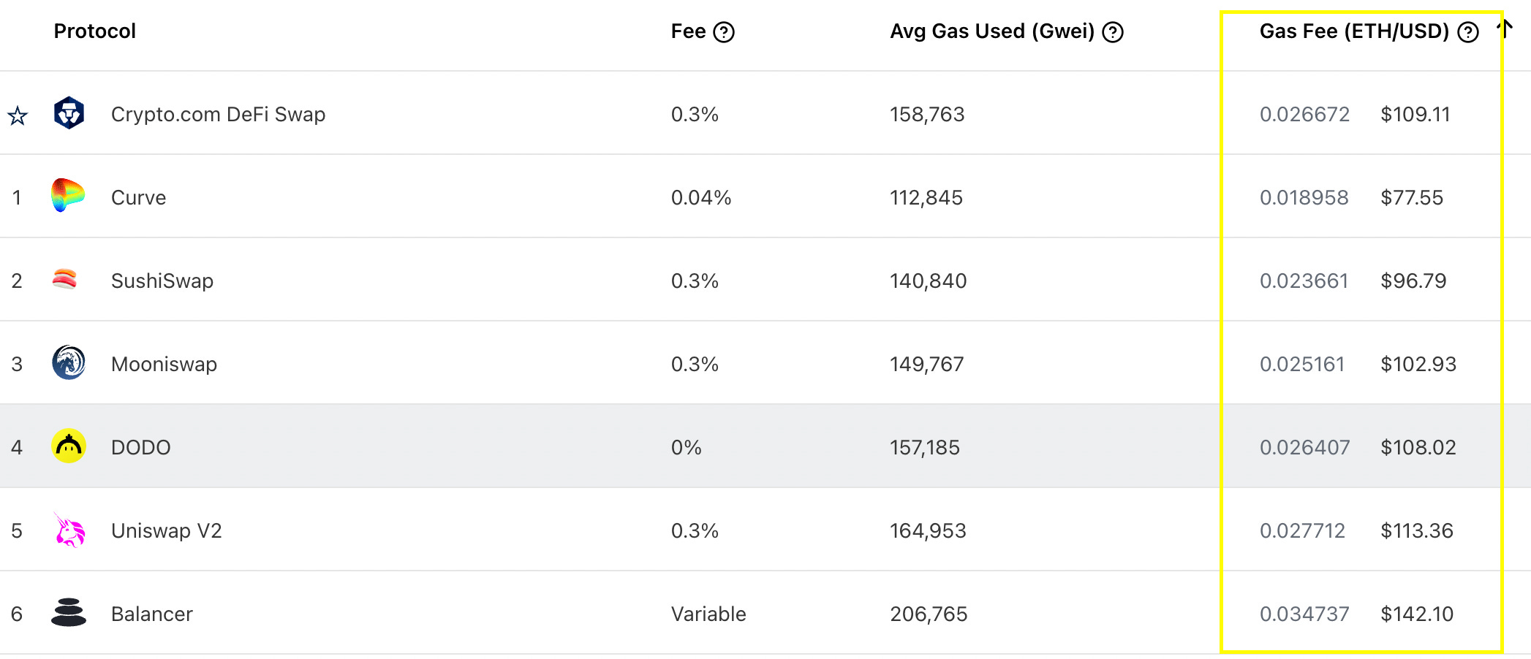Open the Fee column help tooltip icon

pos(724,32)
